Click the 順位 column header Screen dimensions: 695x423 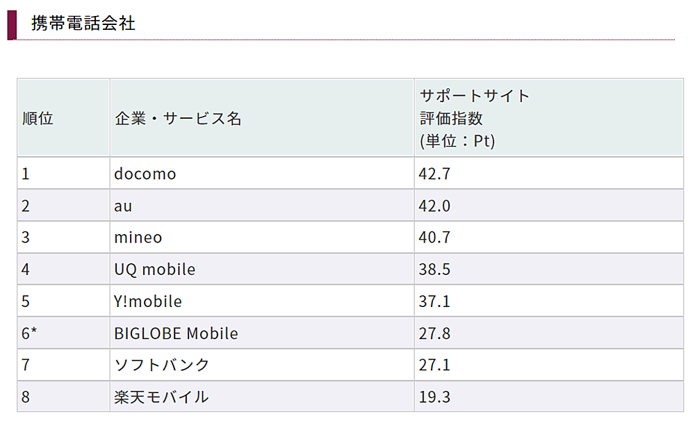38,118
